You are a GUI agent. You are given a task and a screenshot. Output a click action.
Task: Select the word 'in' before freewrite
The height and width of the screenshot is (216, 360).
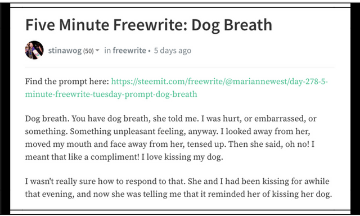click(107, 50)
